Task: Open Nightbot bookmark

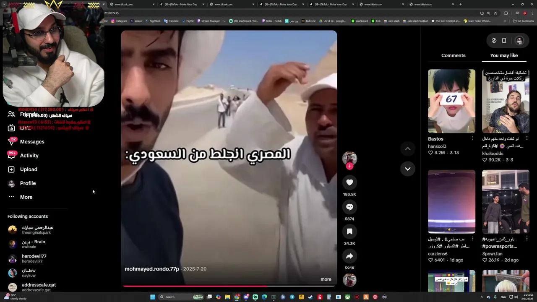Action: (x=153, y=21)
